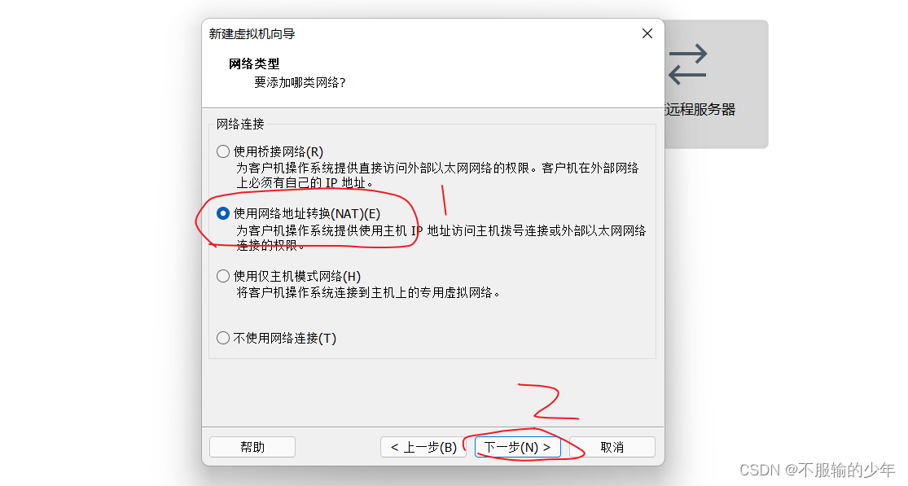
Task: Click the 使用桥接网络(R) option label text
Action: (x=279, y=151)
